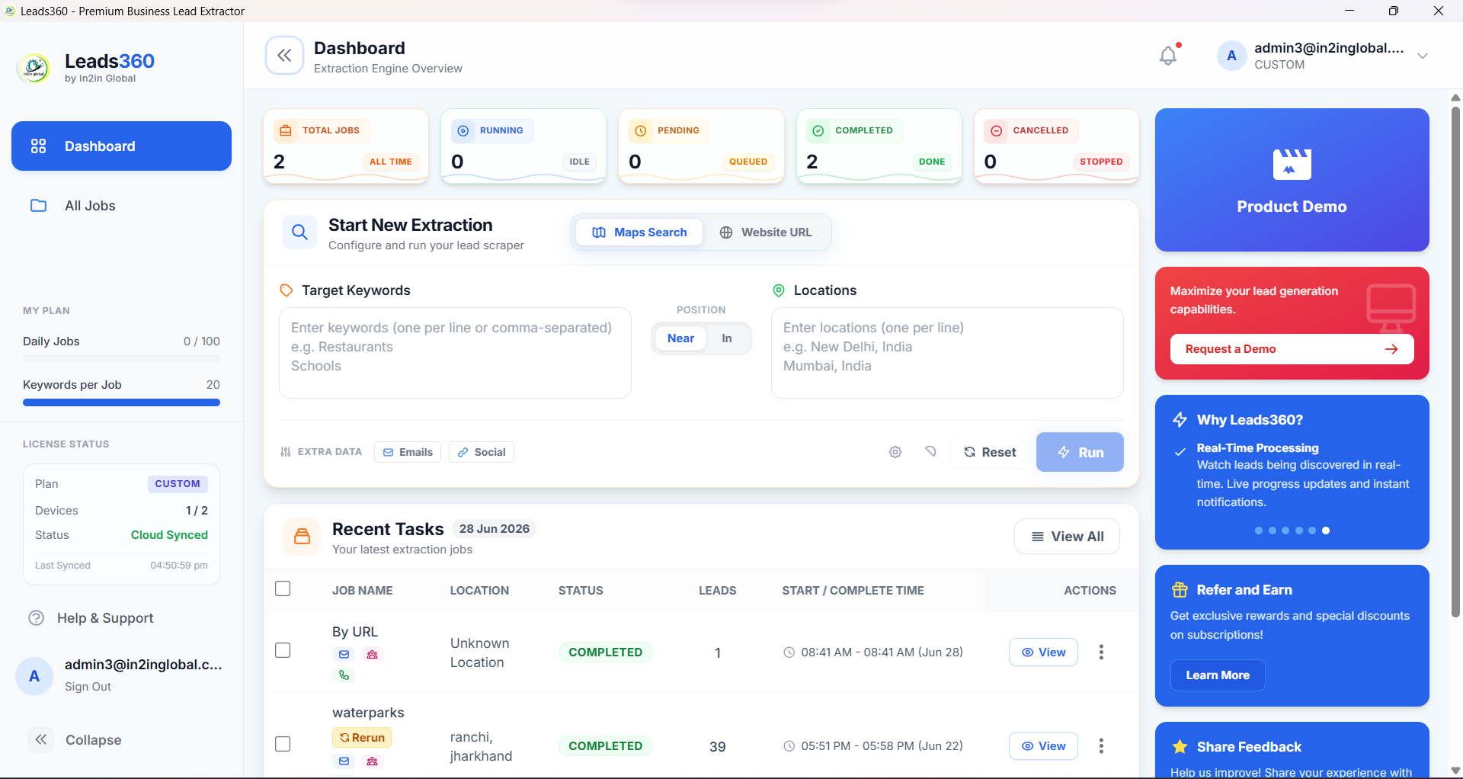Click Learn More in Refer and Earn
Image resolution: width=1463 pixels, height=779 pixels.
[1218, 675]
